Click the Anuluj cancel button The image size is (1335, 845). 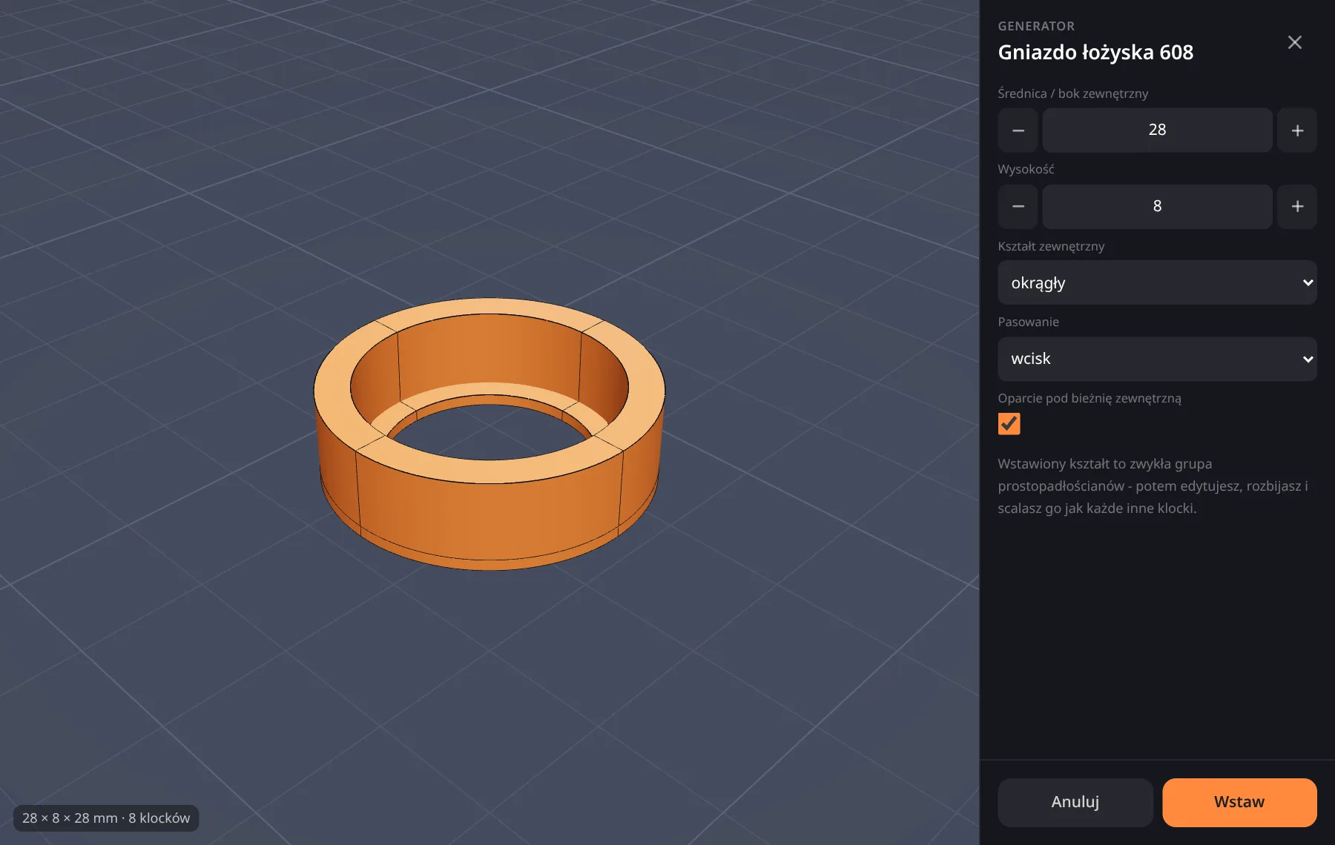point(1075,802)
